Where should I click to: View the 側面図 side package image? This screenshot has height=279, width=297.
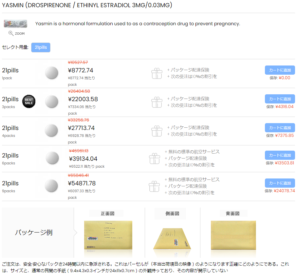click(x=172, y=238)
